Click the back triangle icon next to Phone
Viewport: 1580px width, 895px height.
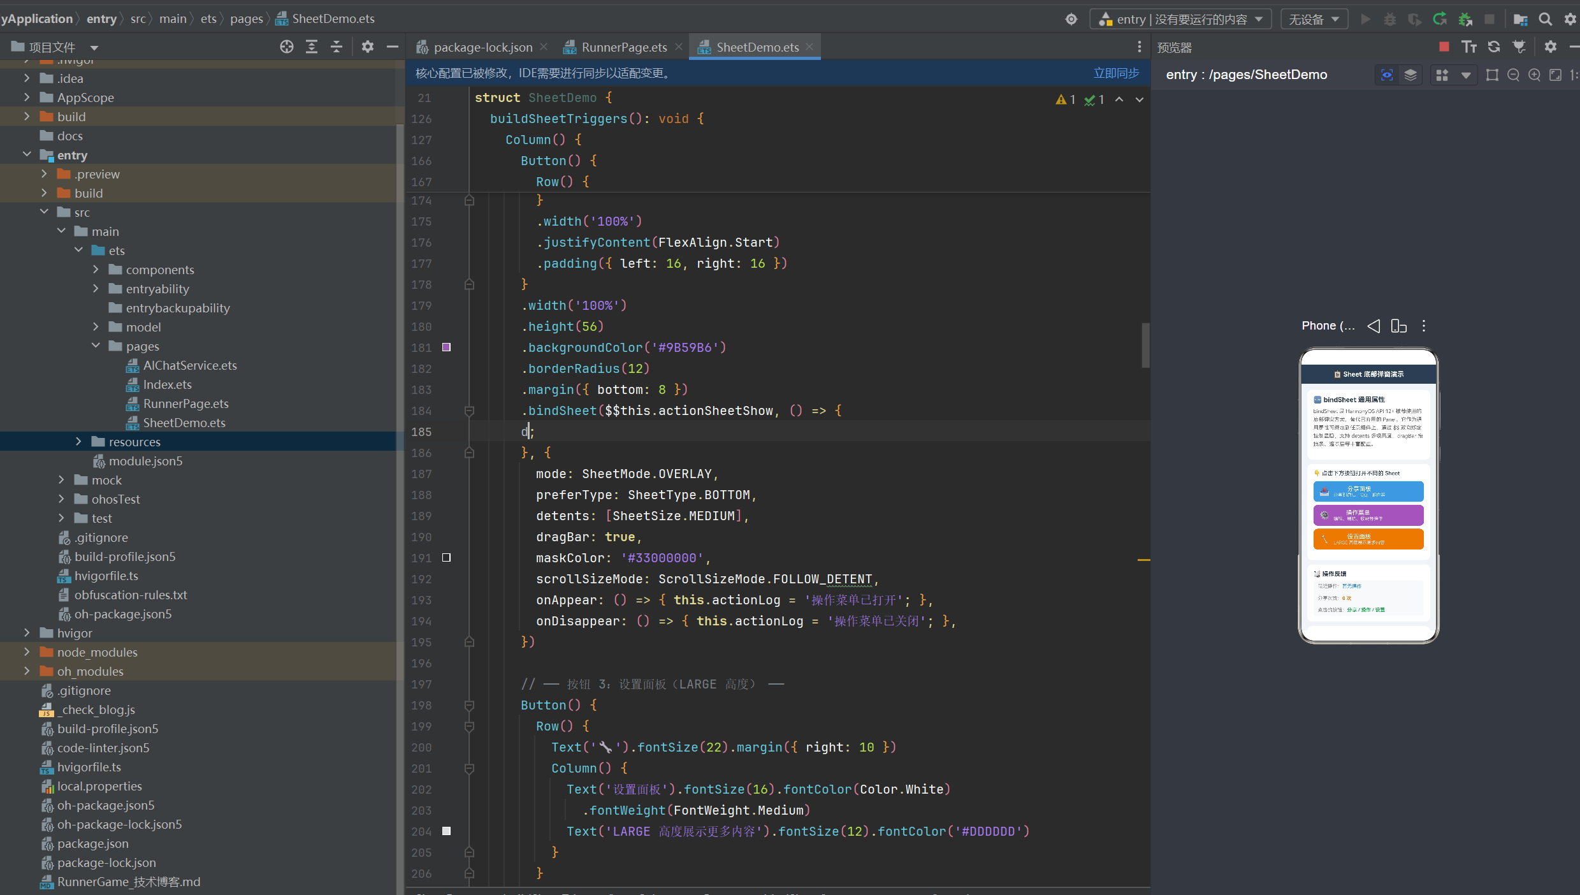pos(1373,326)
